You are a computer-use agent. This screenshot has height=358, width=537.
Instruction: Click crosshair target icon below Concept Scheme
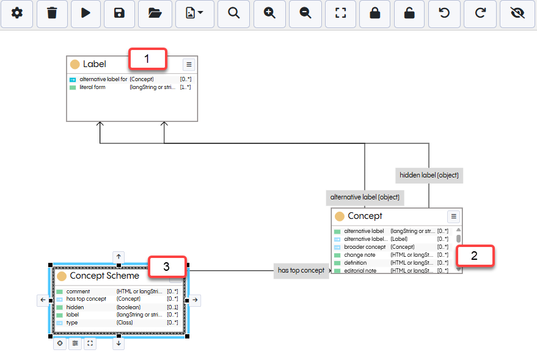pyautogui.click(x=60, y=343)
